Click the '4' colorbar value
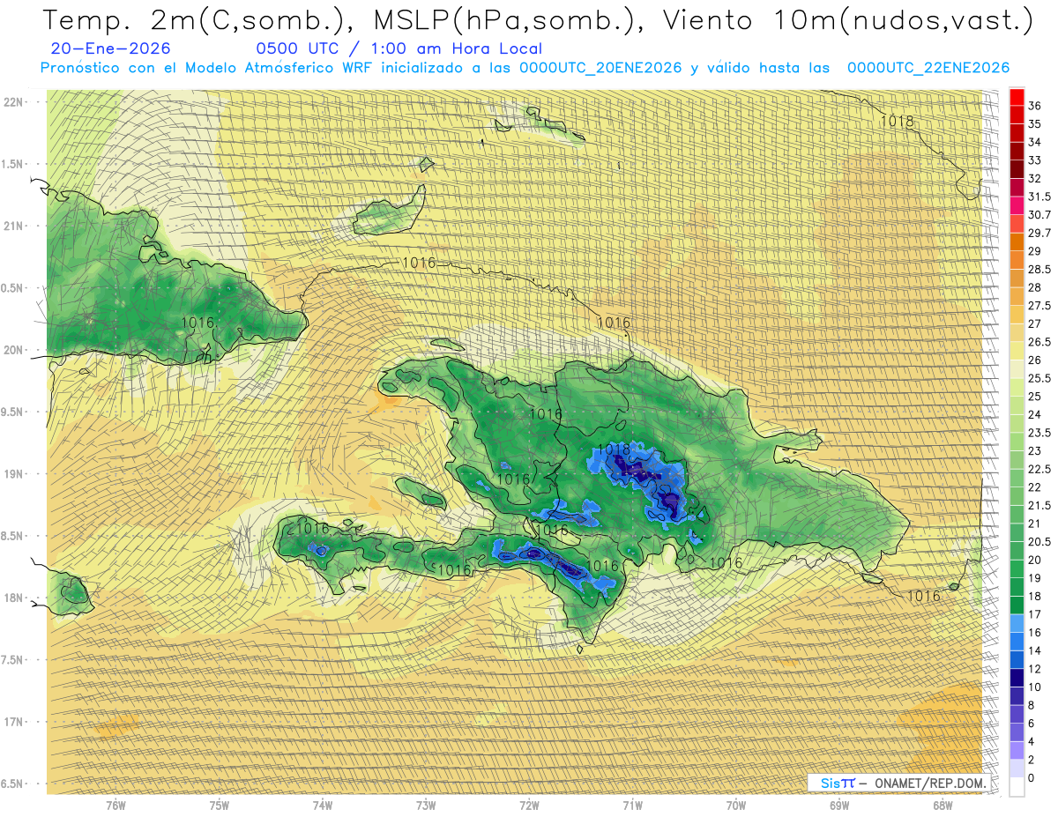The image size is (1058, 817). 1032,741
